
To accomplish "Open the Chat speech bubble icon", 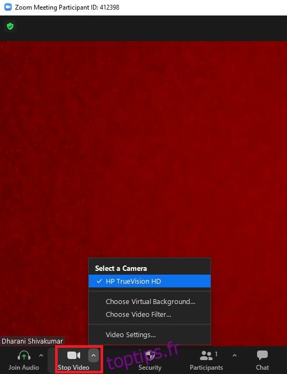I will pos(262,355).
